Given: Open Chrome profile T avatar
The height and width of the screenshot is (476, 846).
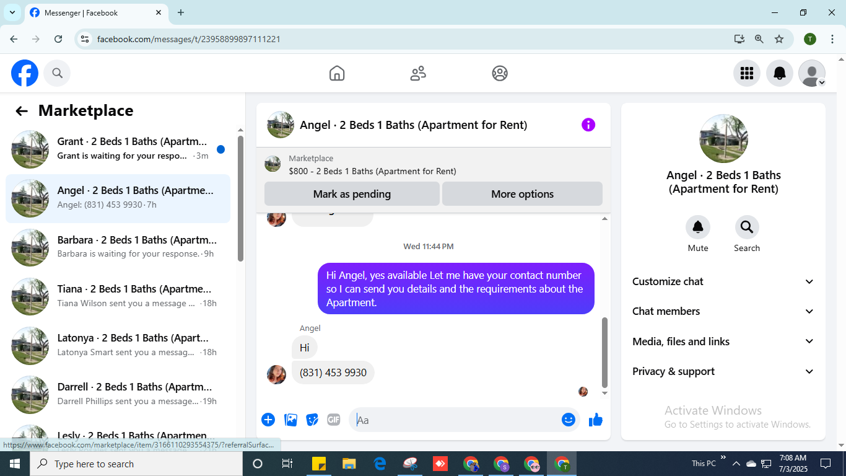Looking at the screenshot, I should [810, 39].
